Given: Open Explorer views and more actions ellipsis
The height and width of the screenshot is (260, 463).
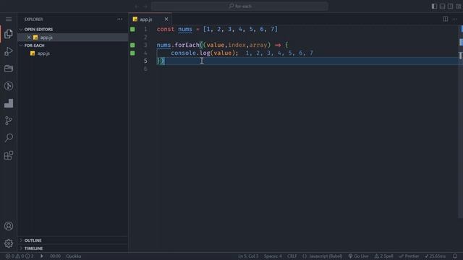Looking at the screenshot, I should (x=119, y=19).
